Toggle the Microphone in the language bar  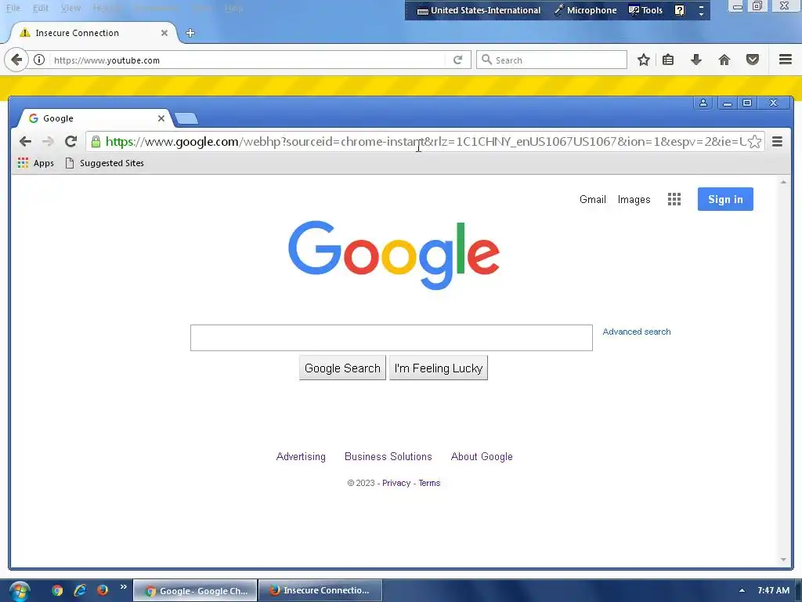[x=586, y=10]
